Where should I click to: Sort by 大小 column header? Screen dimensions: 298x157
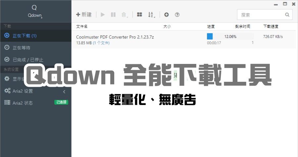(167, 26)
